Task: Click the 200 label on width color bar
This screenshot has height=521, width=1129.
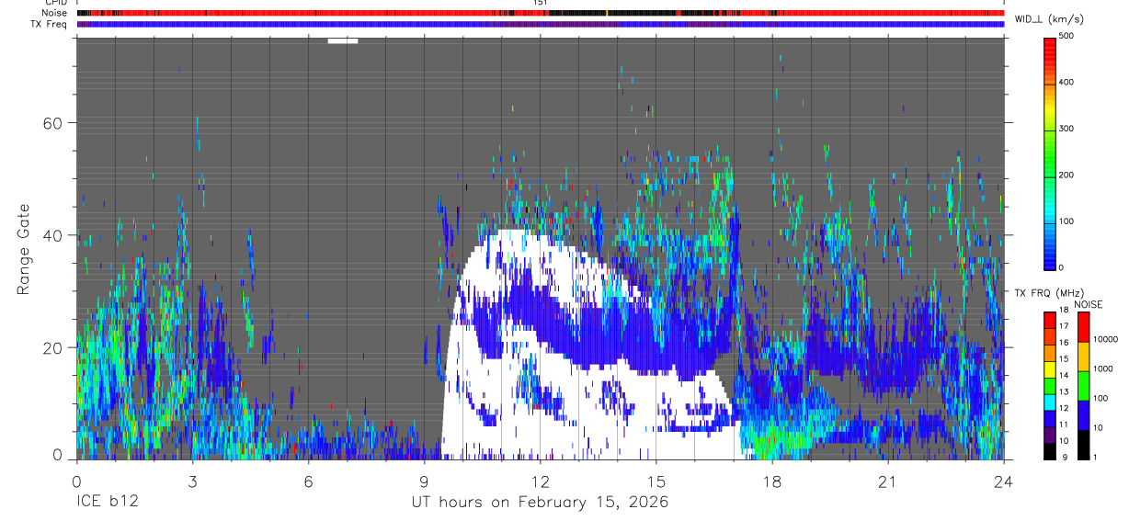Action: click(1066, 175)
